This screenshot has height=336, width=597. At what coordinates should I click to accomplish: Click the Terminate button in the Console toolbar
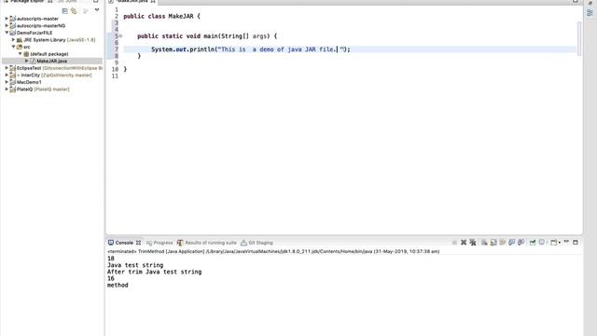(x=454, y=243)
